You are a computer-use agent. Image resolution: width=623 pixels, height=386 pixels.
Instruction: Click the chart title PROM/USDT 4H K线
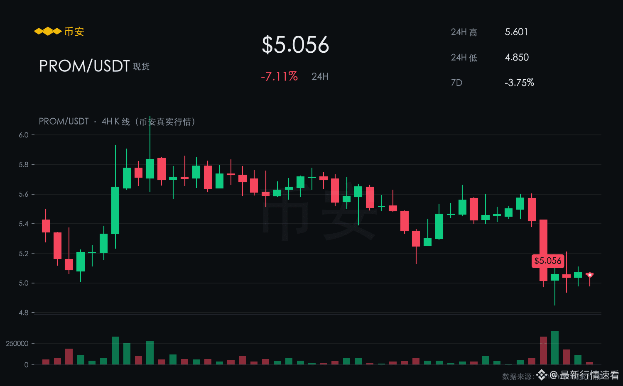[x=117, y=122]
